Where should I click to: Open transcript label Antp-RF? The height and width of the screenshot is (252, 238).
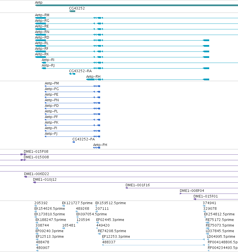click(42, 49)
